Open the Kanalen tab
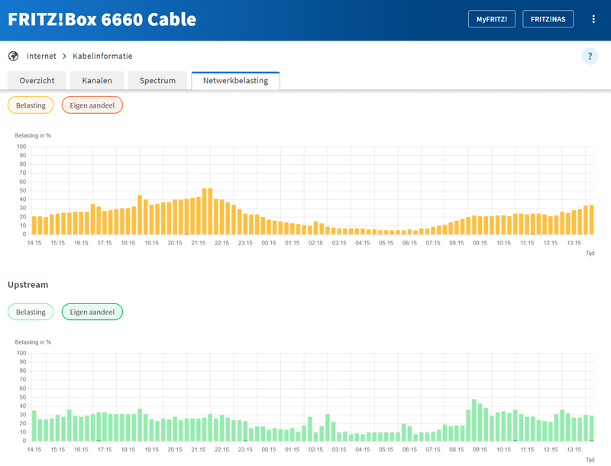 click(x=96, y=80)
